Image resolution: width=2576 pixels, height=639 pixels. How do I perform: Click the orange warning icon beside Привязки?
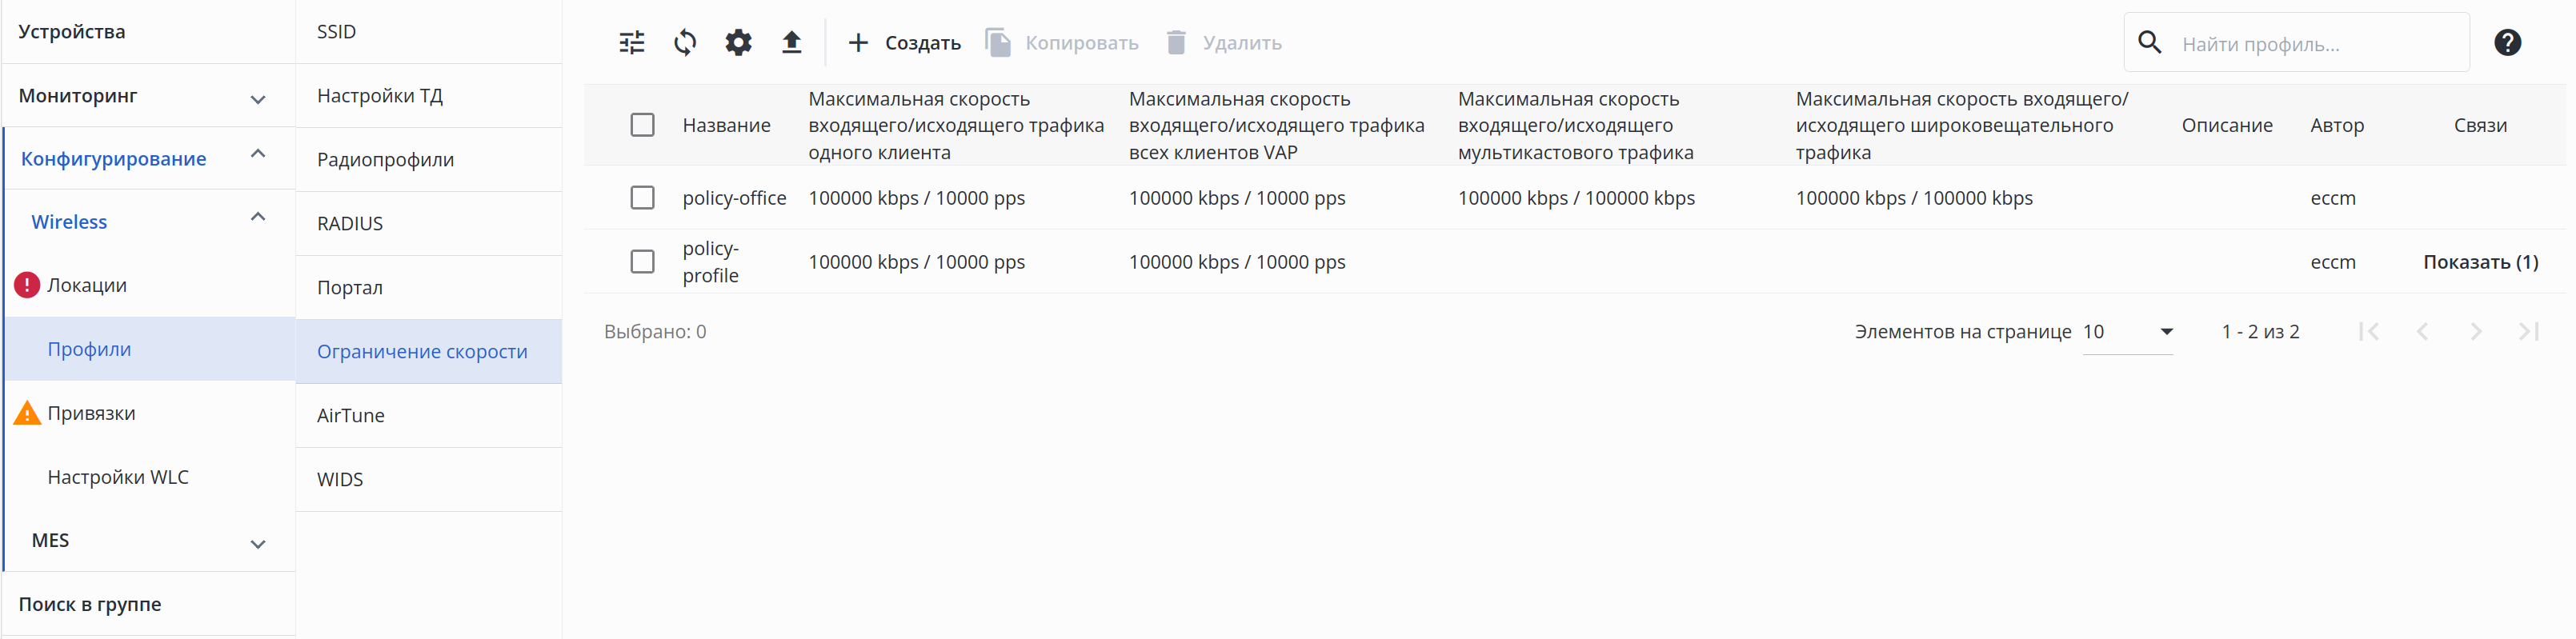pos(27,413)
